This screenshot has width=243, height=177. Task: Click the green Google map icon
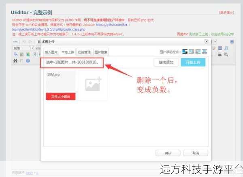pyautogui.click(x=28, y=54)
